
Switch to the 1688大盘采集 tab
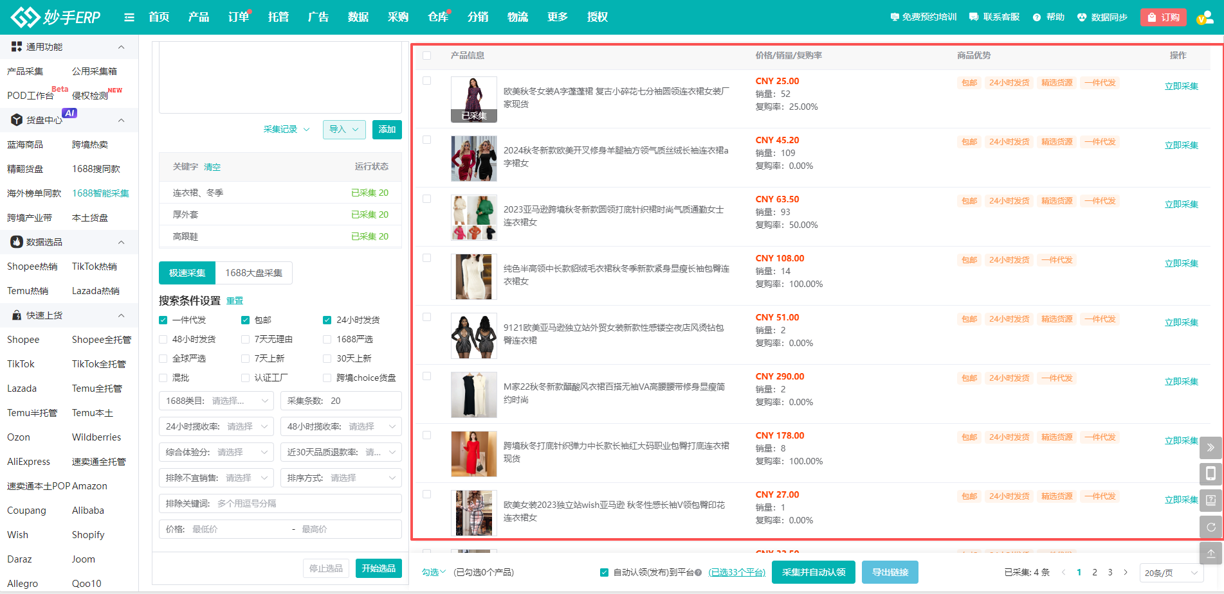click(253, 273)
